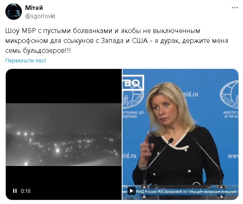The width and height of the screenshot is (243, 204).
Task: Play the Zakharova briefing video
Action: coord(132,191)
